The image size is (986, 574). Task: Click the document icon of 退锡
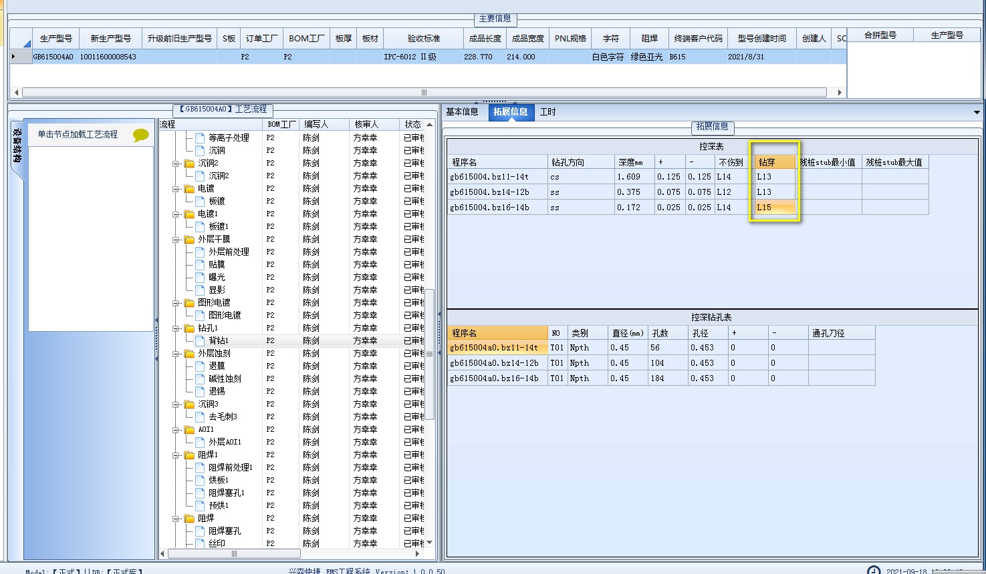coord(200,391)
